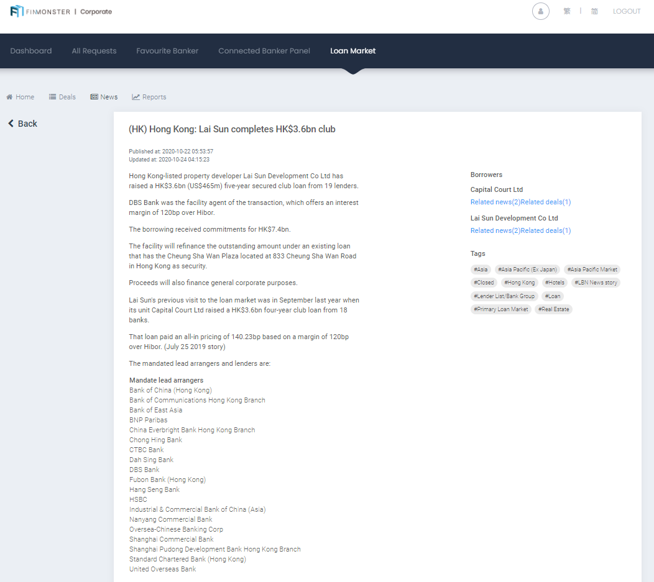Switch language to Simplified Chinese (简)
The width and height of the screenshot is (654, 582).
point(594,11)
